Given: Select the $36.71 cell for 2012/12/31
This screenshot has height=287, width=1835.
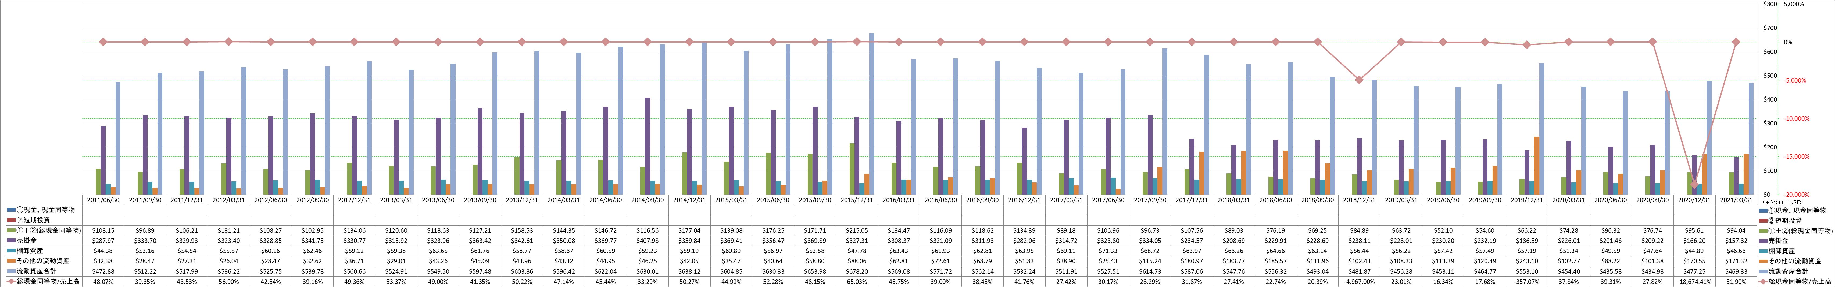Looking at the screenshot, I should coord(355,261).
